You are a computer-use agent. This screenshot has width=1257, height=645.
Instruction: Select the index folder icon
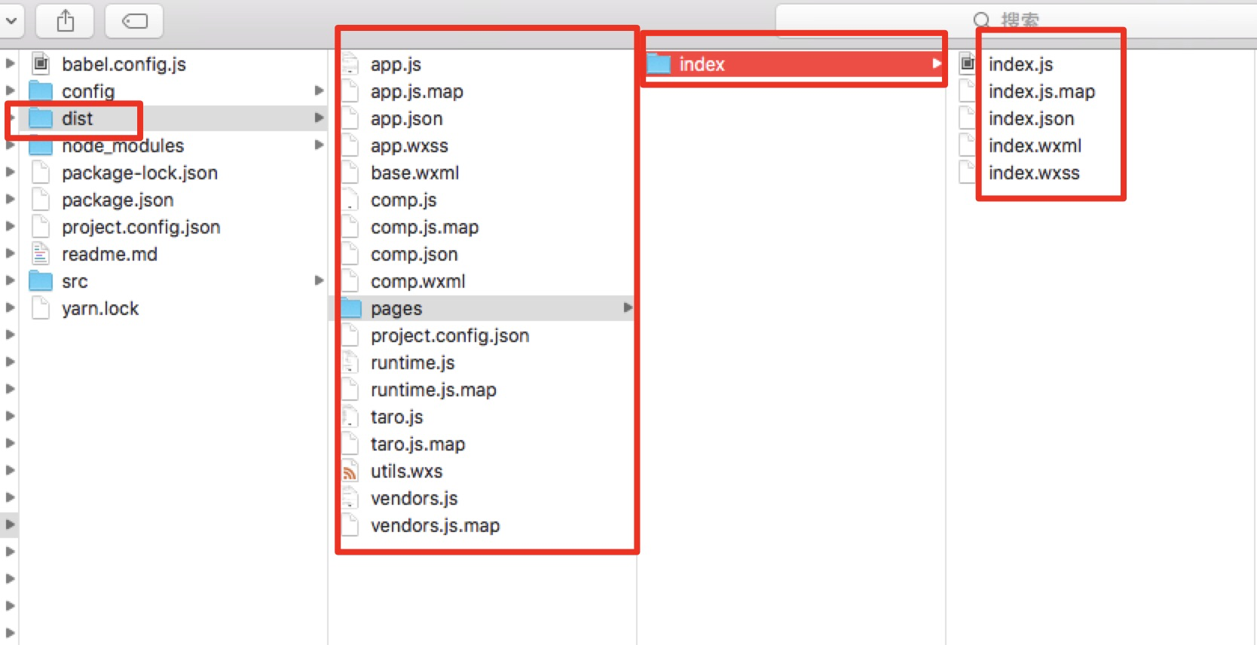click(659, 64)
